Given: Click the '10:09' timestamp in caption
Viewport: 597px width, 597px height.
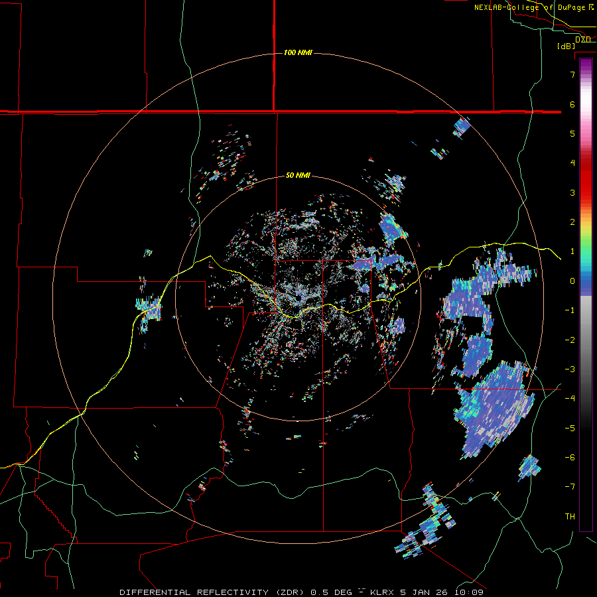Looking at the screenshot, I should 469,592.
